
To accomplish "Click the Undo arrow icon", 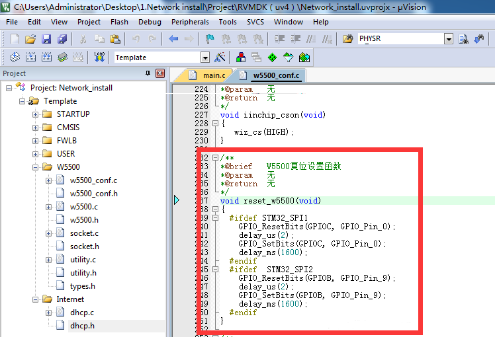I will (x=136, y=39).
